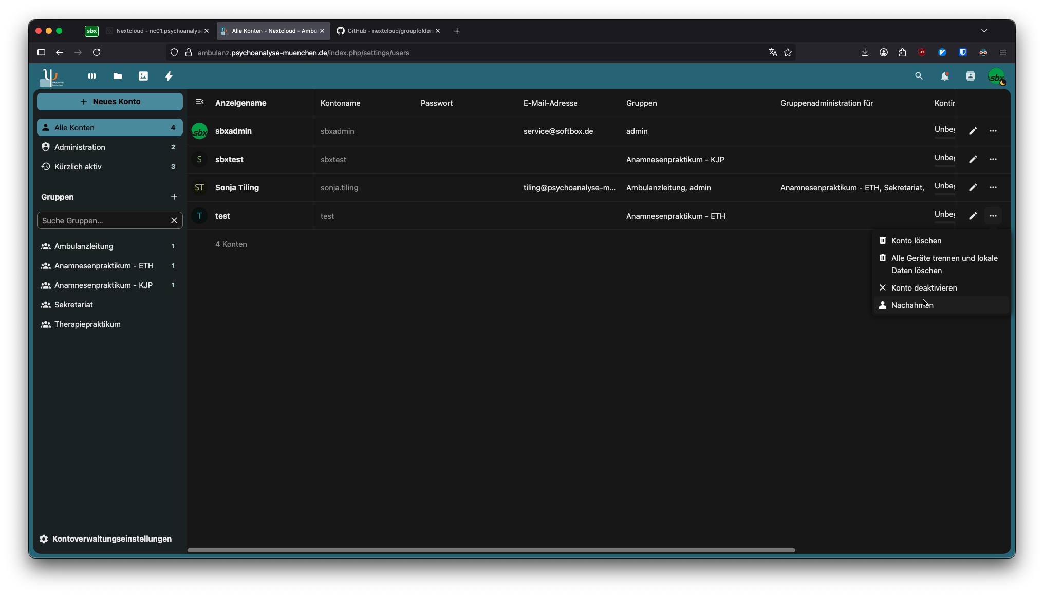Open the Files app folder icon
1044x596 pixels.
pos(118,76)
